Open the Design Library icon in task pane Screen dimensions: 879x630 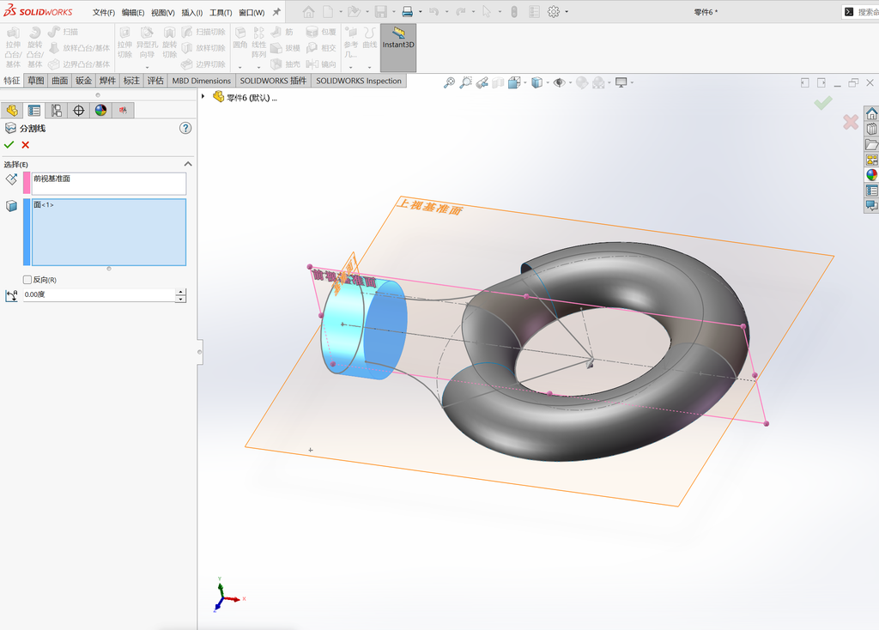(x=872, y=129)
